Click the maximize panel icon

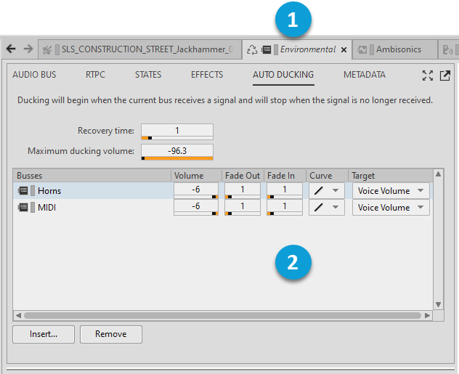(428, 76)
